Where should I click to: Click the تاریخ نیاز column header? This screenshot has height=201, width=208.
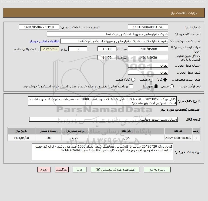coord(21,131)
